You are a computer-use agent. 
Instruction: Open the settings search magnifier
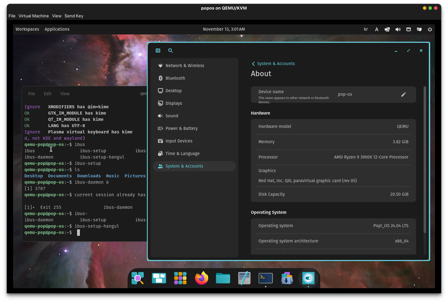coord(170,51)
